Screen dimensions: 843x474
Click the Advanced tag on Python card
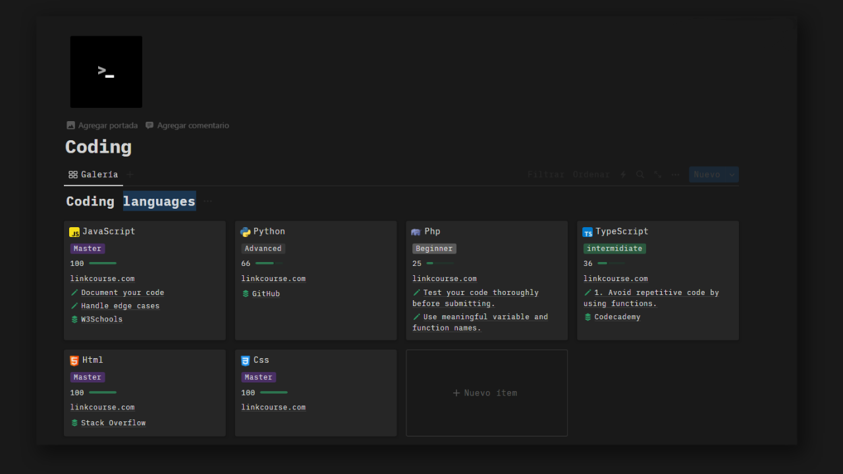(263, 249)
